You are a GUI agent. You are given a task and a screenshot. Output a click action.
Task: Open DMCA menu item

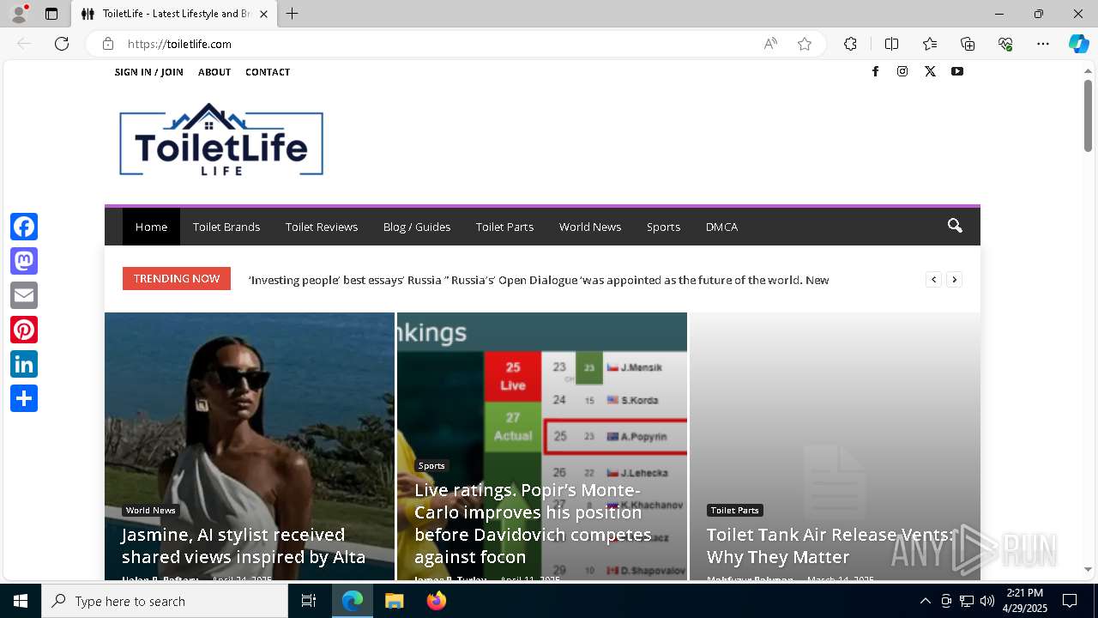point(721,227)
